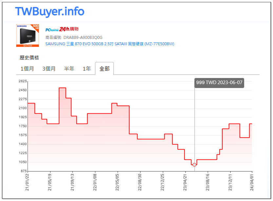This screenshot has width=273, height=201.
Task: Select the 全部 tab
Action: [x=104, y=69]
